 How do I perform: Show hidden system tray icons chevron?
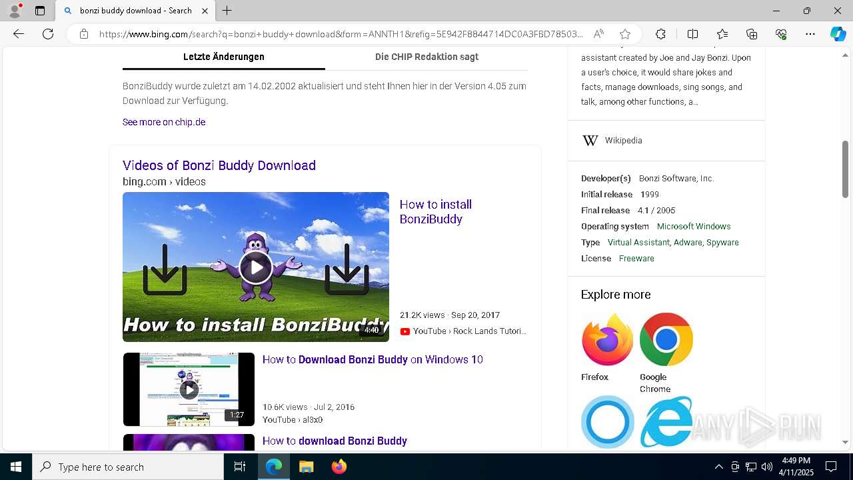pos(718,467)
